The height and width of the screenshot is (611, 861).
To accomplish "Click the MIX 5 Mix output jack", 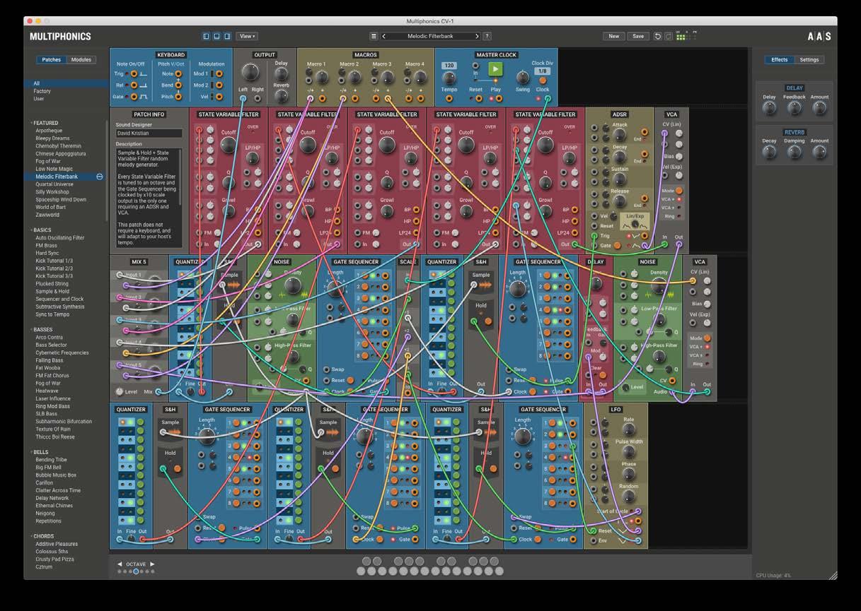I will [x=158, y=391].
